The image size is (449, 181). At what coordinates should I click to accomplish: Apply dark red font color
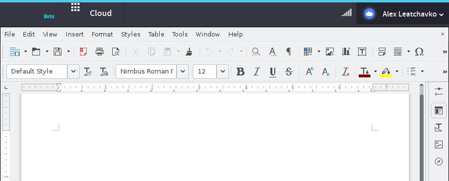(365, 72)
